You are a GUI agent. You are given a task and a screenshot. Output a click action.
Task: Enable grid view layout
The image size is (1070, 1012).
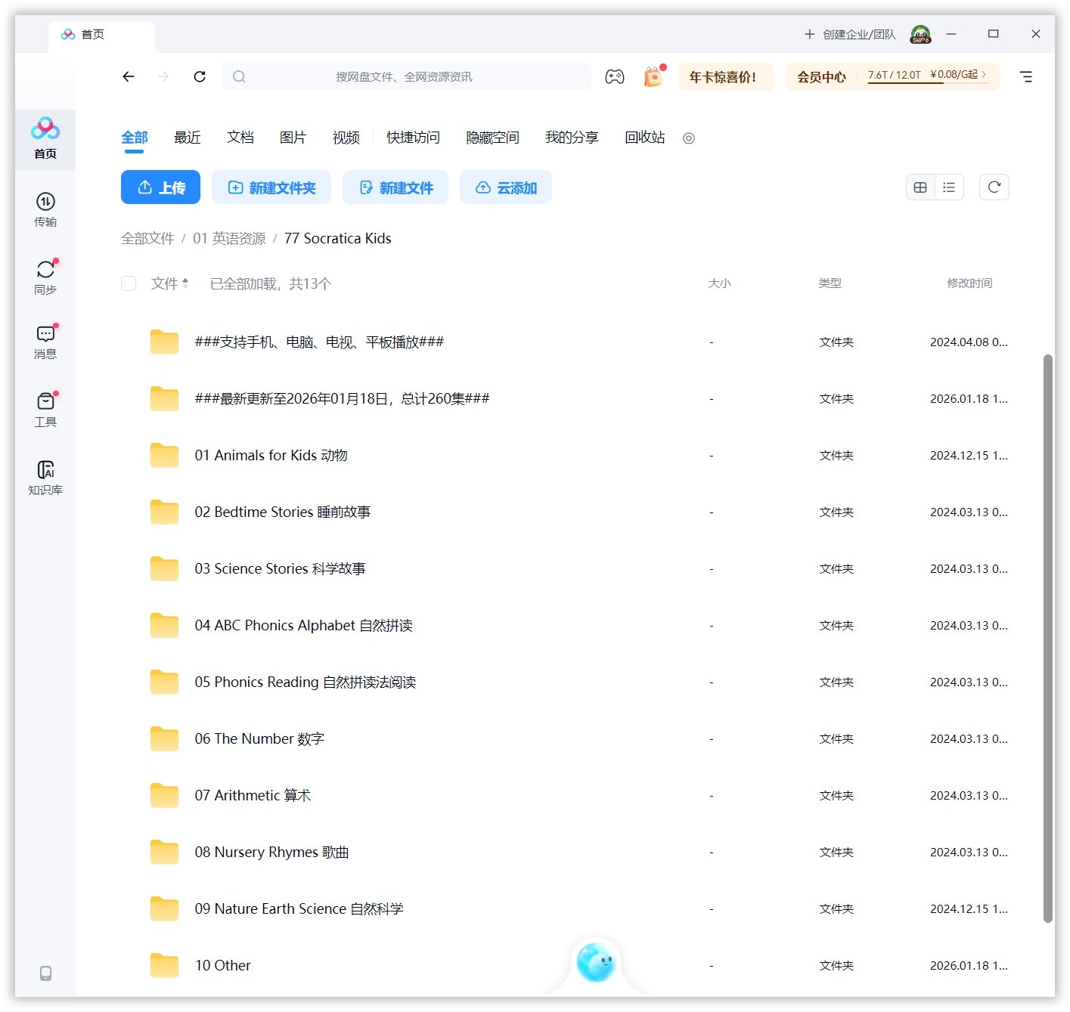point(920,187)
